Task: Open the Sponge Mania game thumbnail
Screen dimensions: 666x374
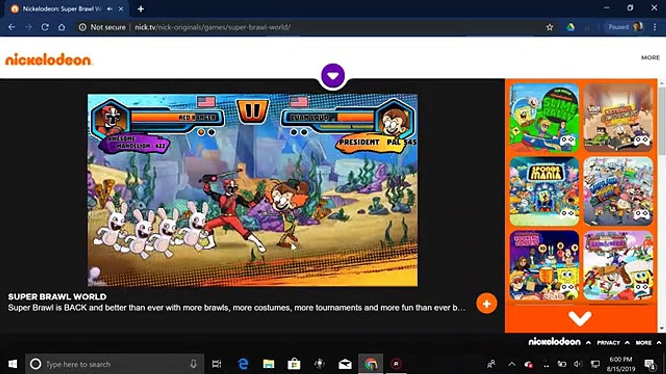Action: pyautogui.click(x=544, y=191)
